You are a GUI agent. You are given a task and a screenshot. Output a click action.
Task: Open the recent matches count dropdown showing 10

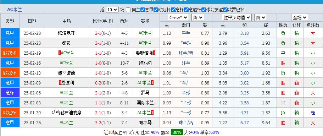tap(112, 10)
